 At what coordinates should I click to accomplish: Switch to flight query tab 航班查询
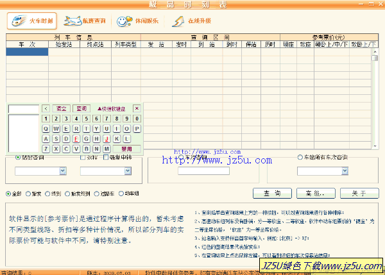tap(85, 21)
